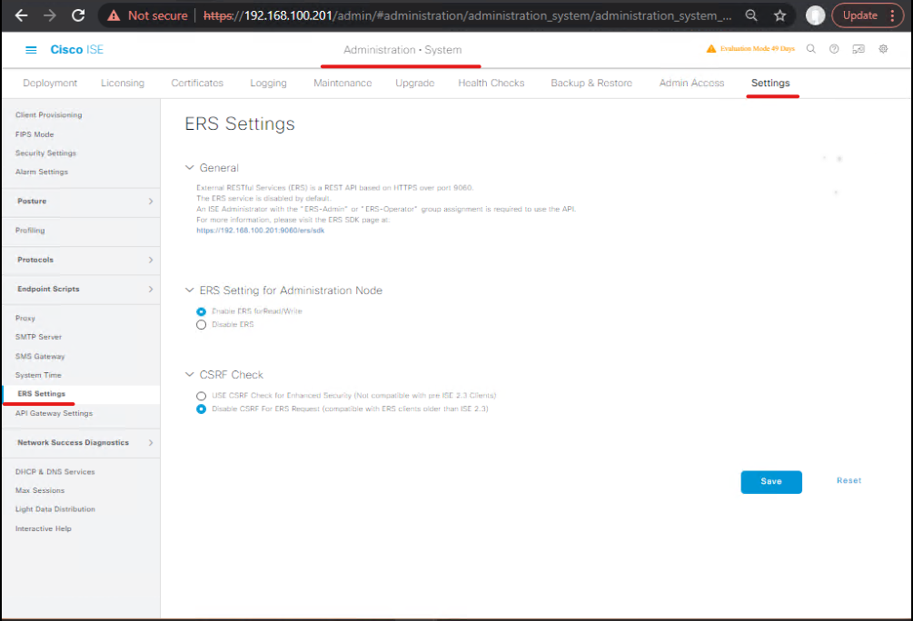Select Disable CSRF For ERS Request
Viewport: 913px width, 621px height.
click(202, 409)
